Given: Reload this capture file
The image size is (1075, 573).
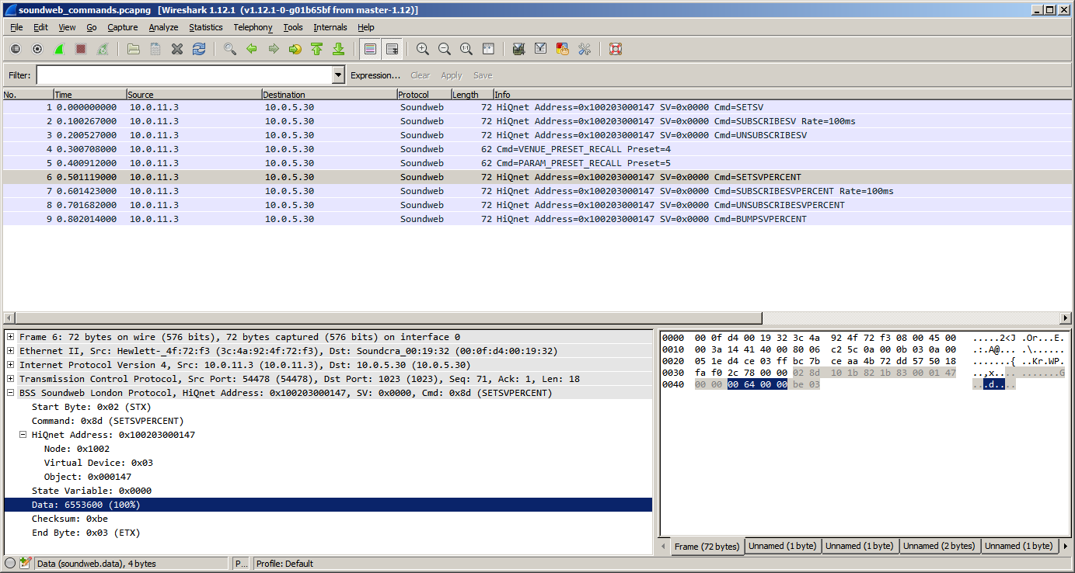Looking at the screenshot, I should [x=199, y=49].
